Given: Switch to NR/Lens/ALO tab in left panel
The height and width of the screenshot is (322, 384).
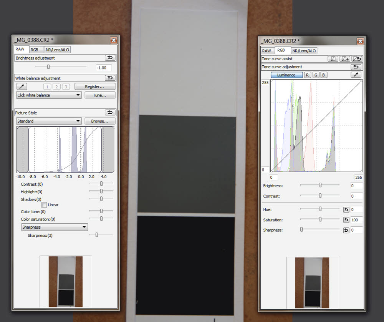Looking at the screenshot, I should tap(57, 50).
